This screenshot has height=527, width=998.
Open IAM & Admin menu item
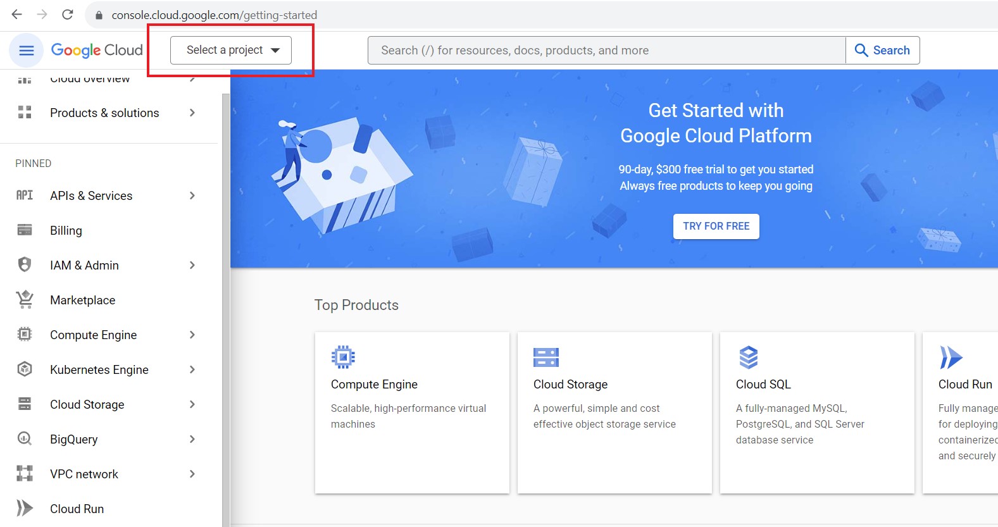[84, 265]
